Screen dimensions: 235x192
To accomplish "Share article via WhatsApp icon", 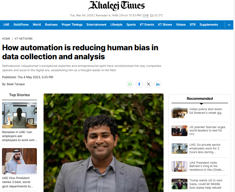I will [130, 84].
